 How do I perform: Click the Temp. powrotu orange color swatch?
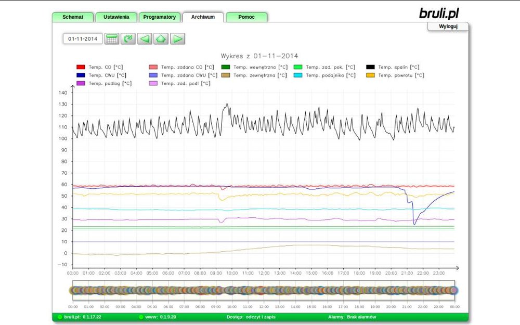click(x=370, y=75)
